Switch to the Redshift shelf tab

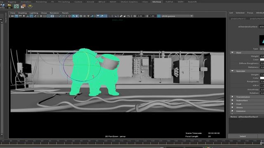pyautogui.click(x=192, y=2)
